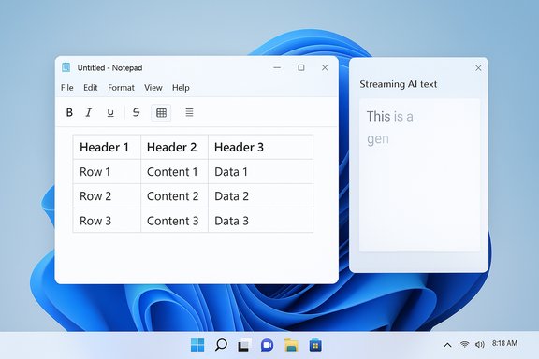
Task: Click the Row 3 cell
Action: (x=107, y=221)
